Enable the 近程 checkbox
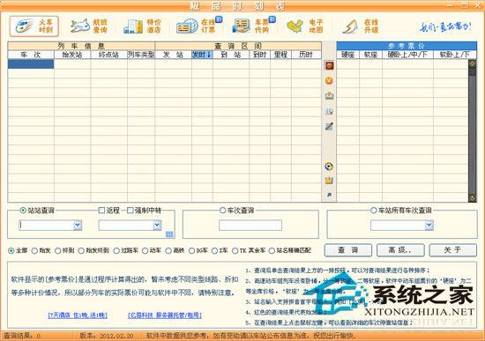 (101, 211)
